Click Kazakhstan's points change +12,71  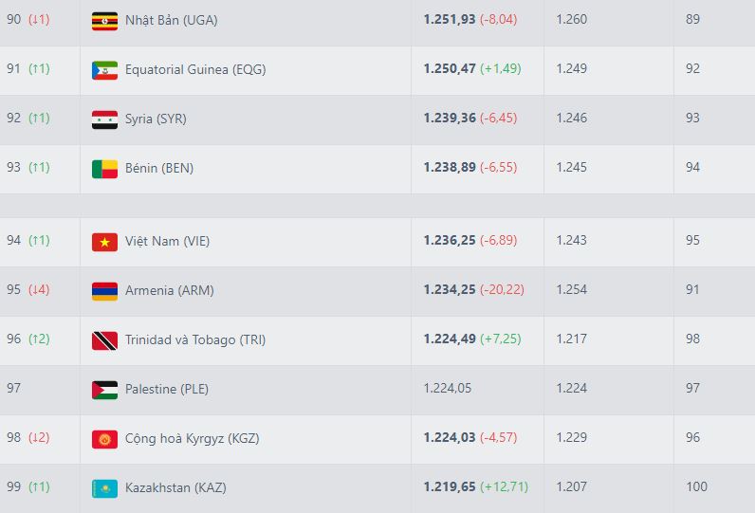tap(504, 487)
